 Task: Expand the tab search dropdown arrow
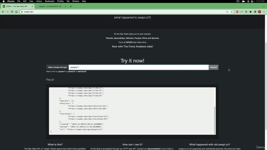point(264,7)
